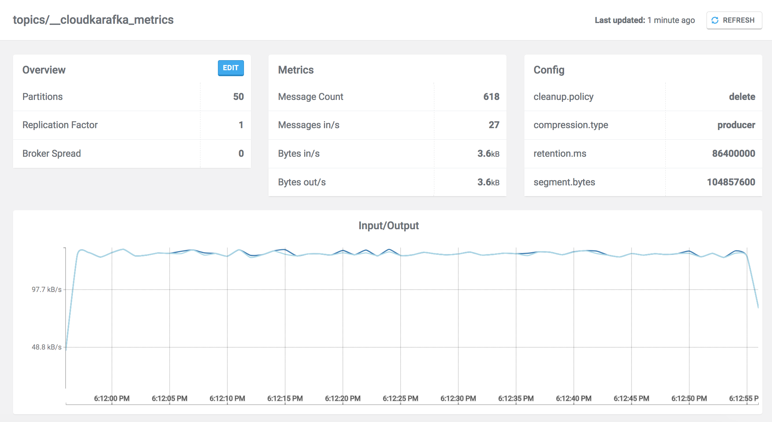Click the 48.8 kB/s y-axis label
772x422 pixels.
click(x=46, y=347)
